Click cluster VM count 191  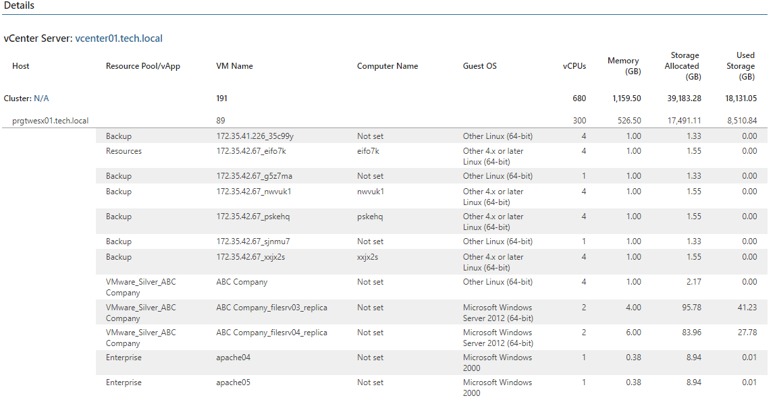point(221,98)
